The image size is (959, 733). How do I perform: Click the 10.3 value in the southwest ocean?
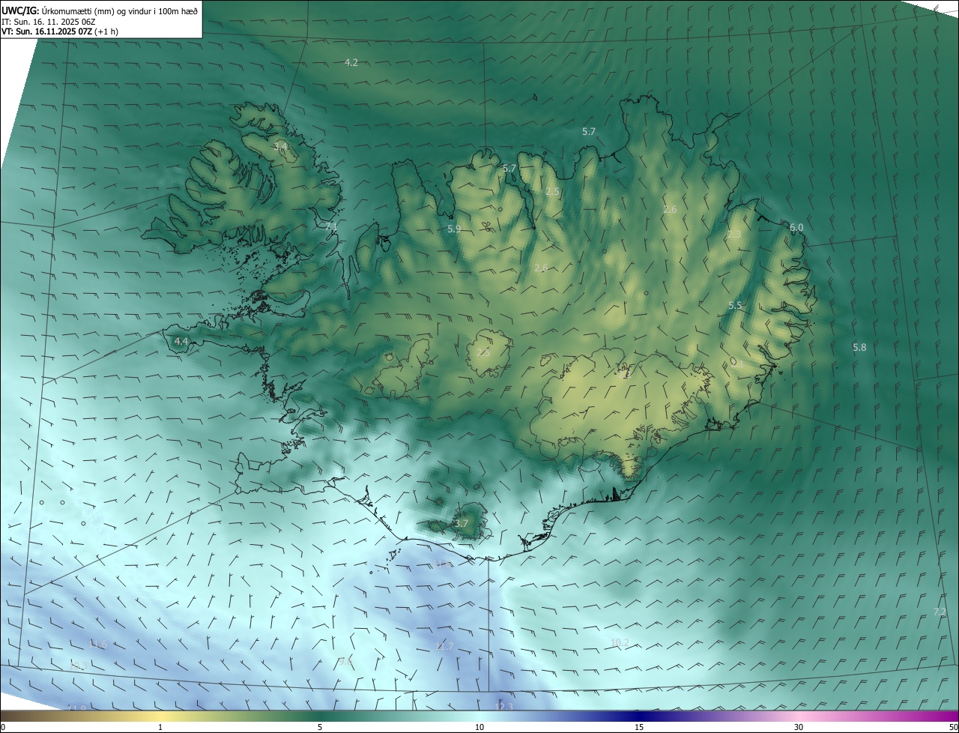click(x=77, y=665)
